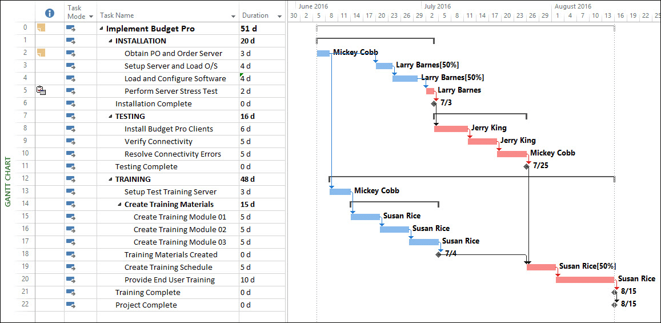This screenshot has height=323, width=661.
Task: Select the row 20 header number
Action: pos(25,280)
